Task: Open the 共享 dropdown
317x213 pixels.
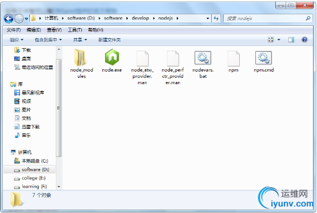Action: (80, 40)
